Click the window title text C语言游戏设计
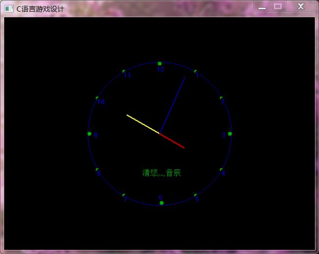 40,9
